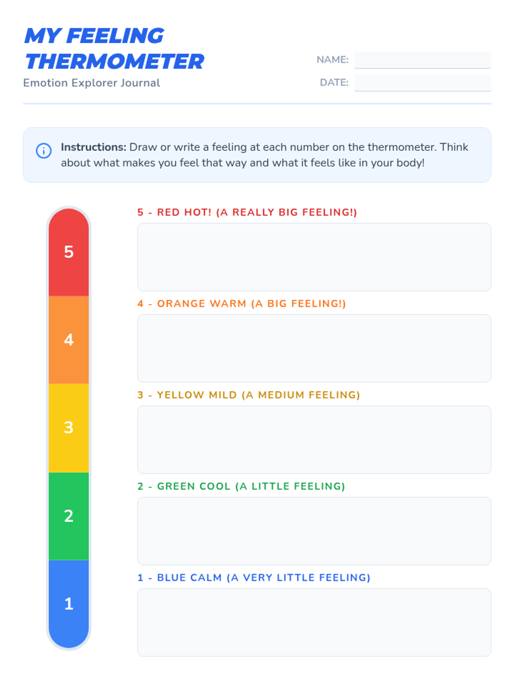Select the red segment numbered 5
Image resolution: width=514 pixels, height=685 pixels.
coord(69,252)
